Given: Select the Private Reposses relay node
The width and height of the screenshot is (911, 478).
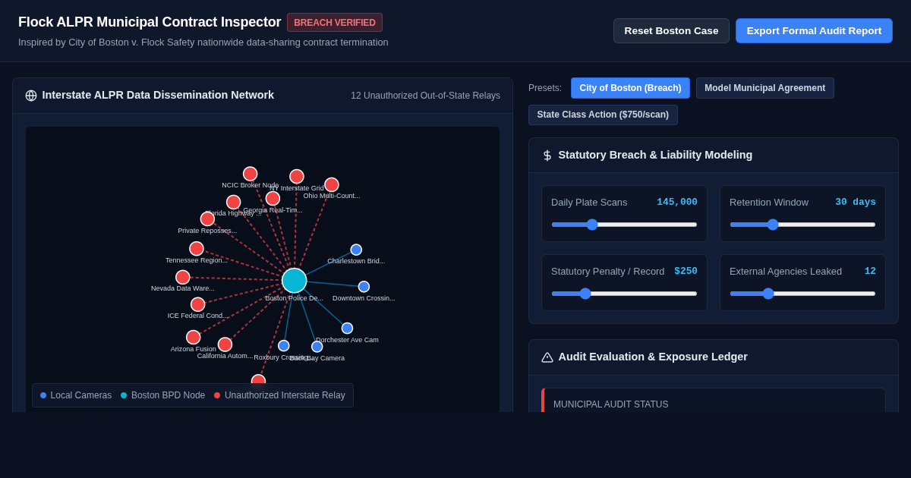Looking at the screenshot, I should 207,219.
